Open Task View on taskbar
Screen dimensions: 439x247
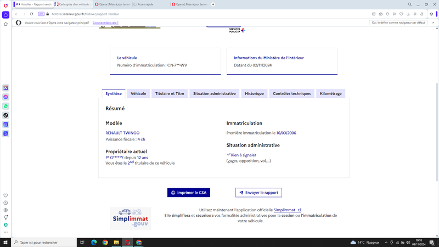pos(82,243)
